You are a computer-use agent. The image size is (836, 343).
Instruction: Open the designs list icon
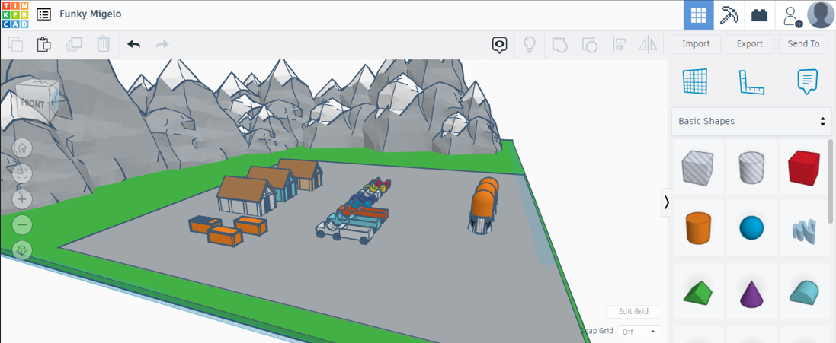point(43,14)
